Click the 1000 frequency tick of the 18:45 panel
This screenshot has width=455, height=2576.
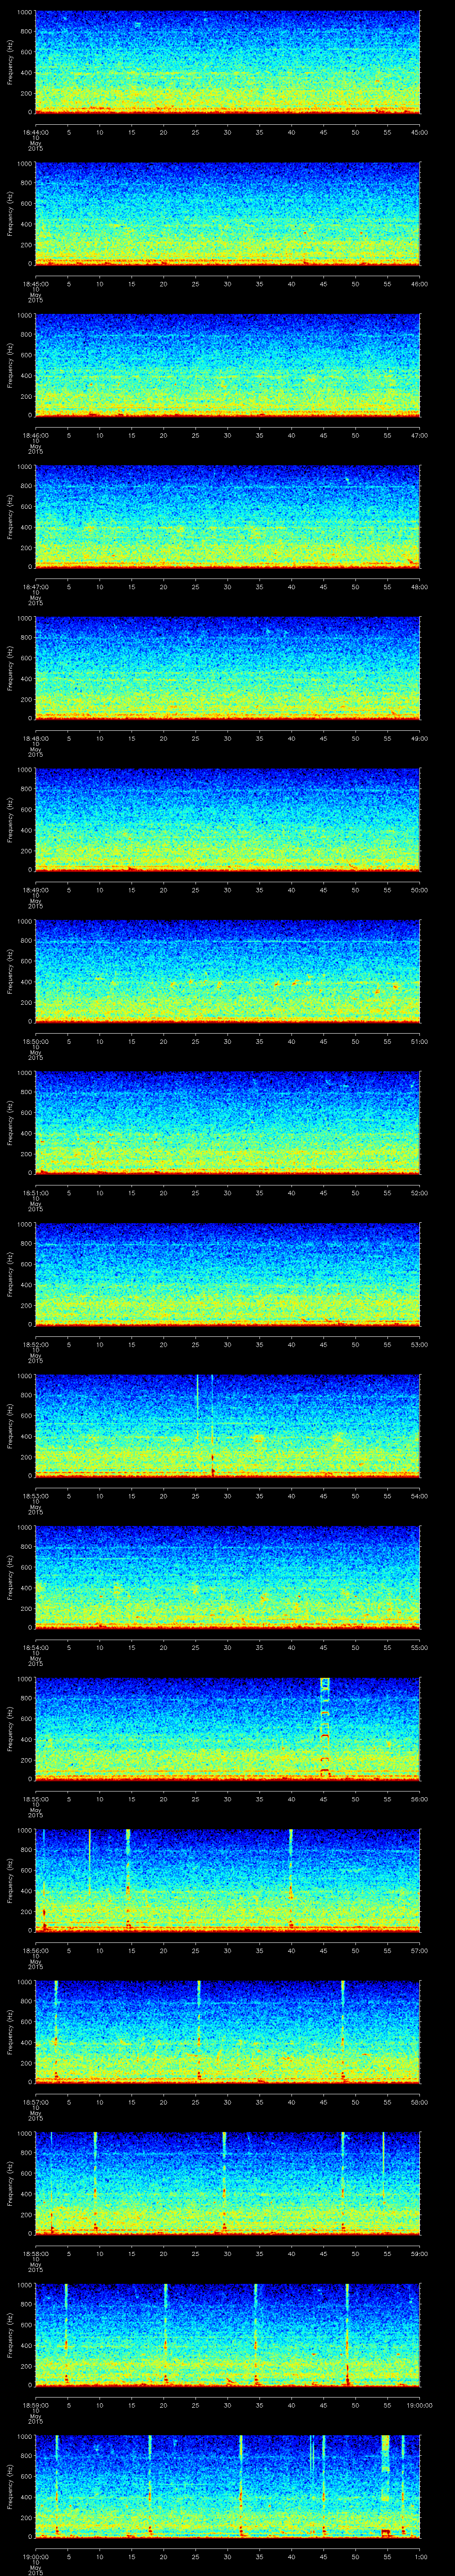click(24, 164)
